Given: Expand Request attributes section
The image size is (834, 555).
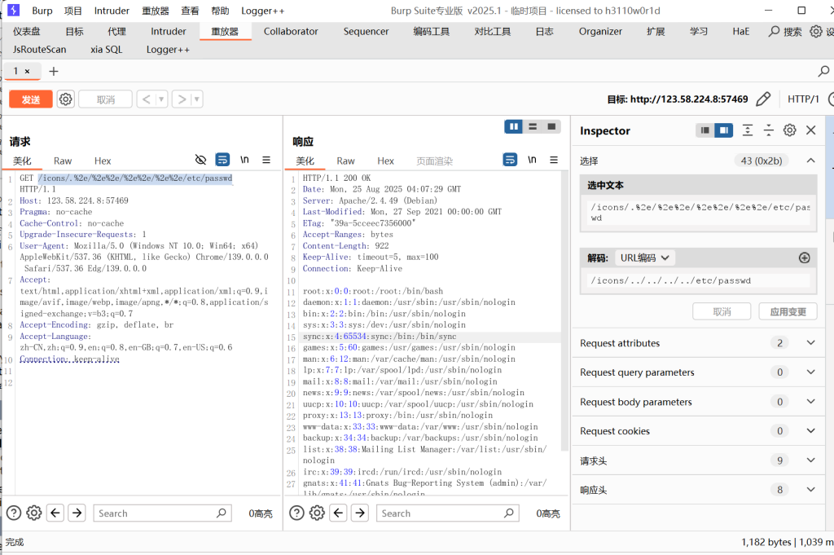Looking at the screenshot, I should [810, 342].
